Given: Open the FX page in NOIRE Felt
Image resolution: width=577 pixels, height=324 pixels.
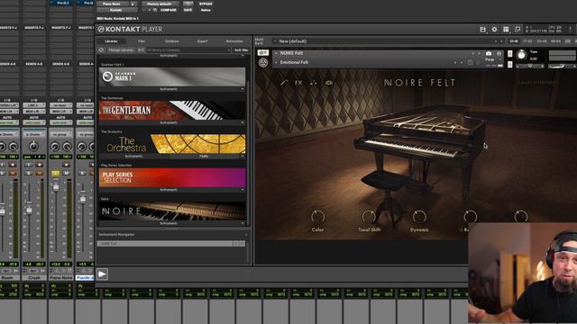Looking at the screenshot, I should click(298, 83).
